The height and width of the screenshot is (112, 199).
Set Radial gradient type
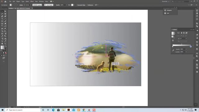[x=184, y=33]
